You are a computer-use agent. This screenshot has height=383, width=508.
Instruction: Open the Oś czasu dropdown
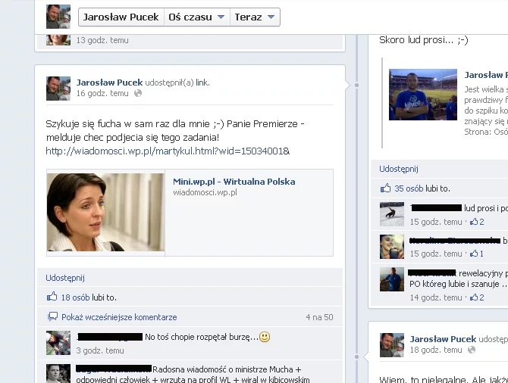[x=196, y=17]
